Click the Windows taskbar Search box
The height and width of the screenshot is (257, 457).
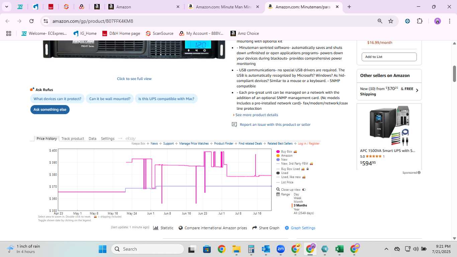point(148,249)
